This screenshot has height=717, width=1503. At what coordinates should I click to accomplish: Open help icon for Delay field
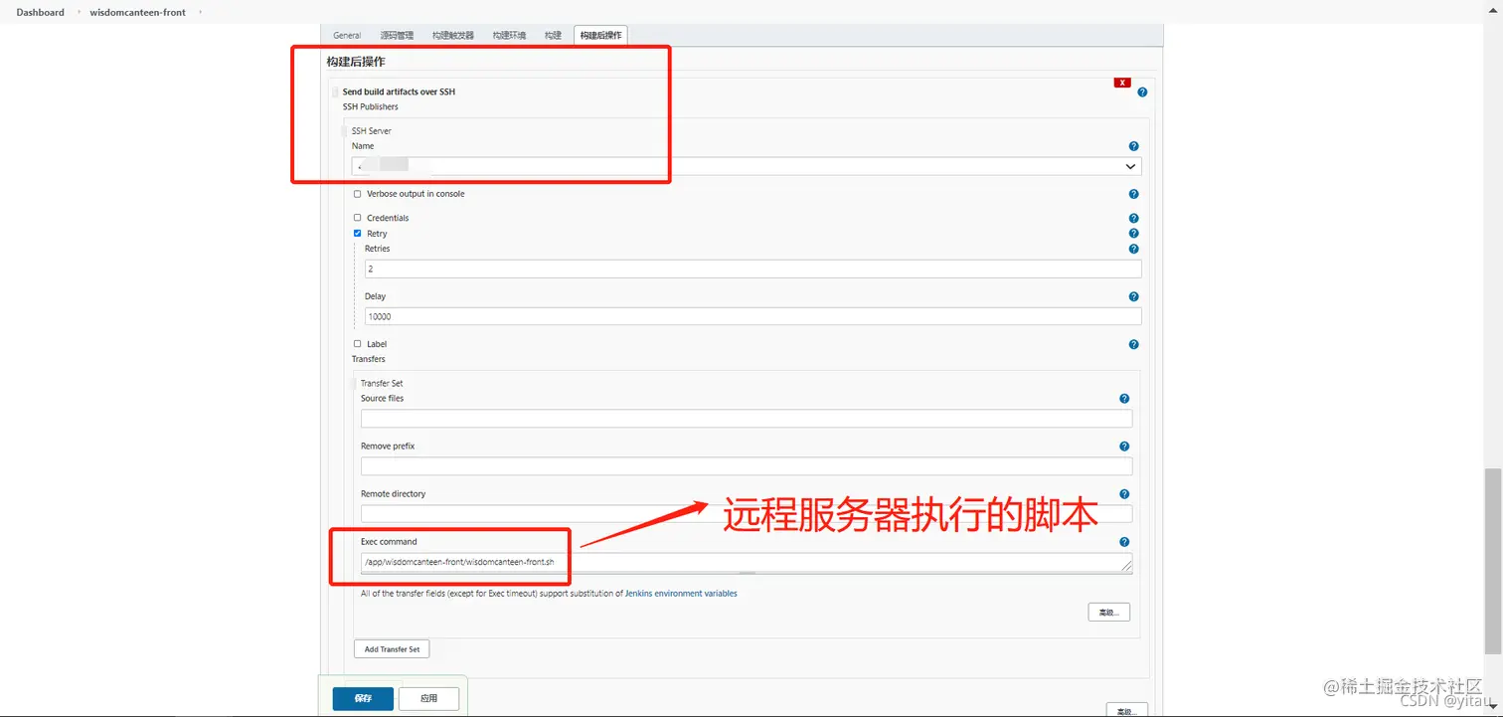1133,296
